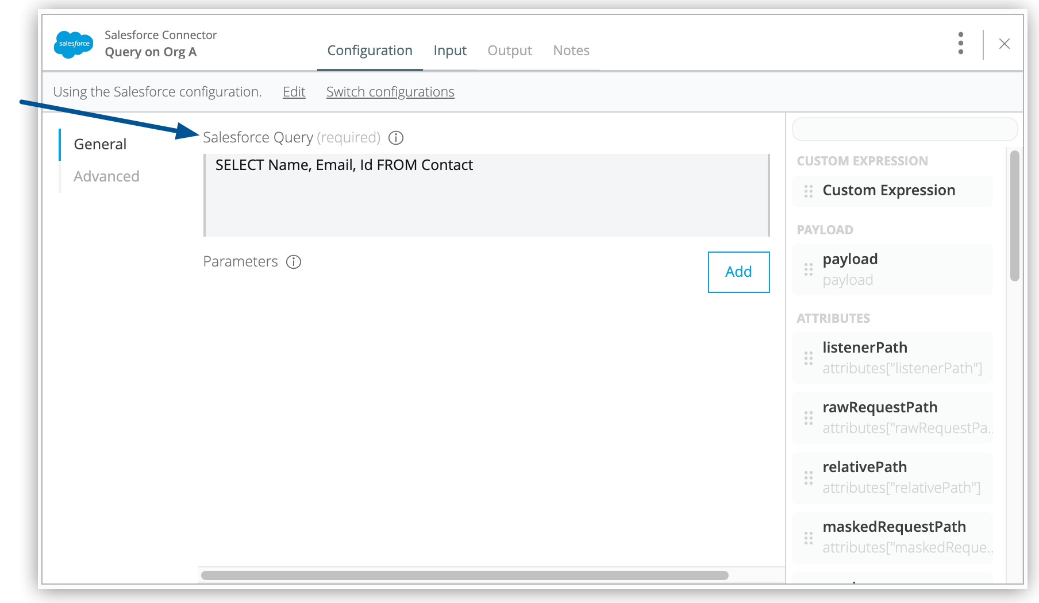Select the General section

[100, 144]
